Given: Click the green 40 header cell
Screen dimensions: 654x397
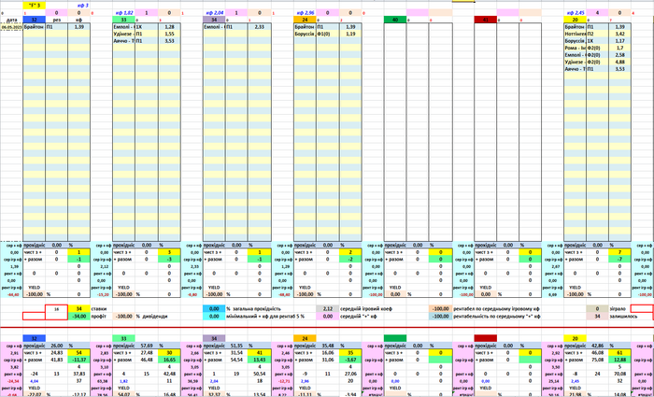Looking at the screenshot, I should click(x=395, y=20).
